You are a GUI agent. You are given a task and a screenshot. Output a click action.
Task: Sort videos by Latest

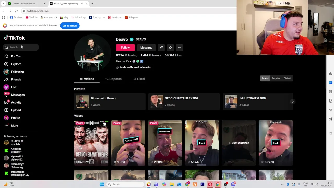tap(265, 78)
